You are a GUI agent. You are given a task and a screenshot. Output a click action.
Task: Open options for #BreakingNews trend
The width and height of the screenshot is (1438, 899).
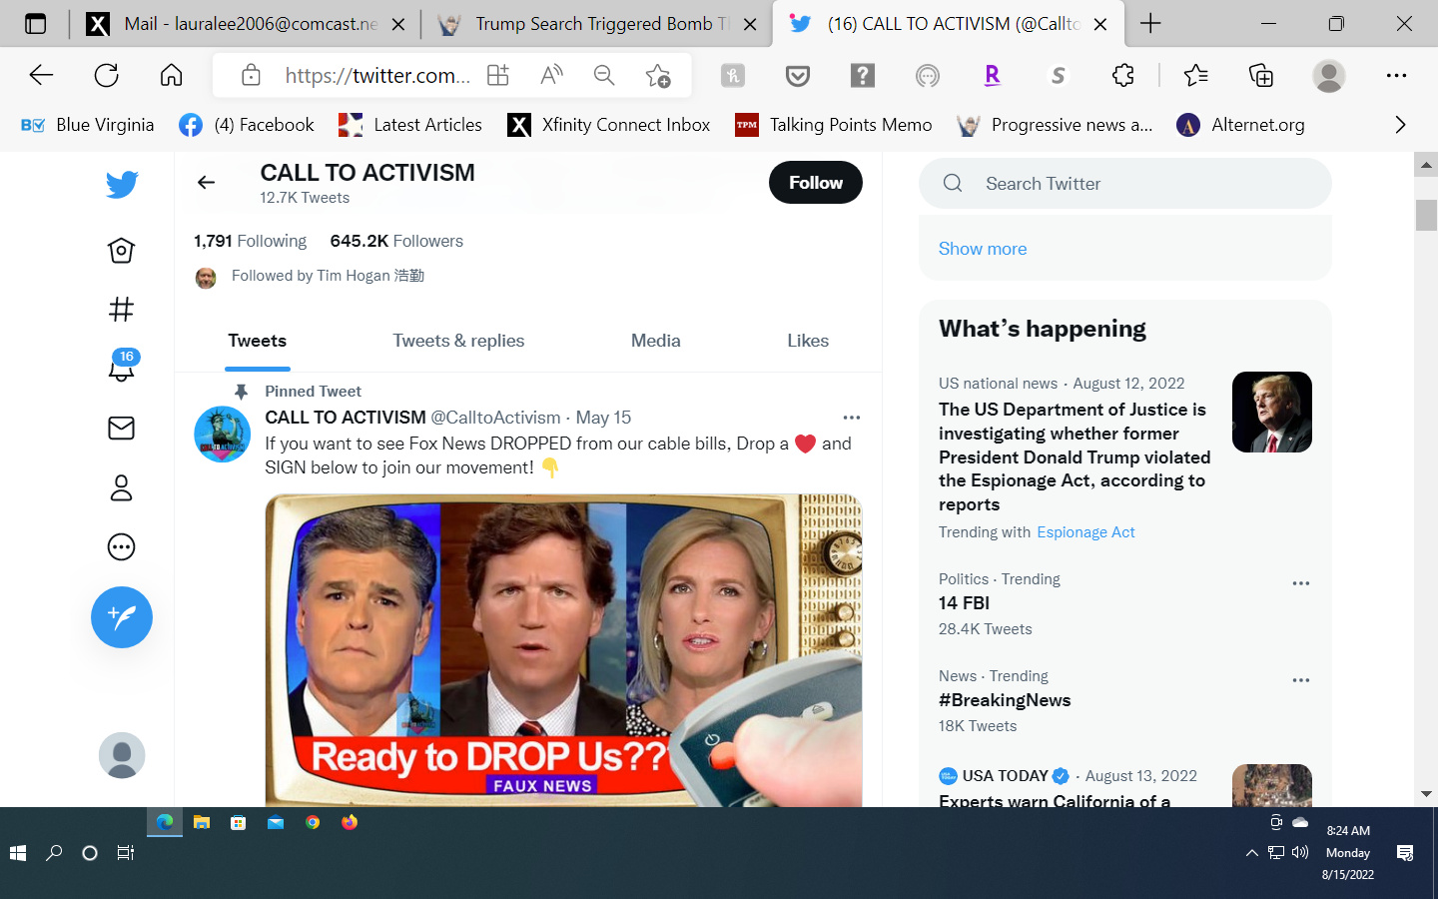pos(1300,680)
